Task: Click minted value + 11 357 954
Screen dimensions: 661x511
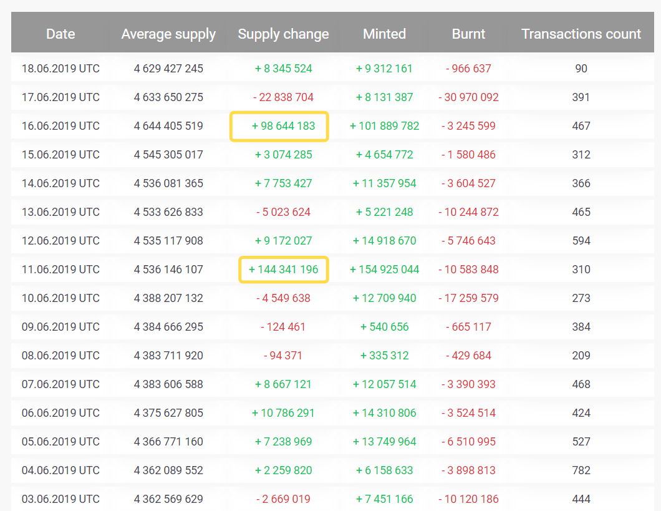Action: (385, 183)
